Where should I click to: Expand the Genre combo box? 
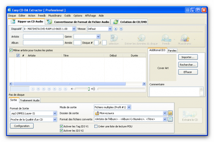(98, 36)
